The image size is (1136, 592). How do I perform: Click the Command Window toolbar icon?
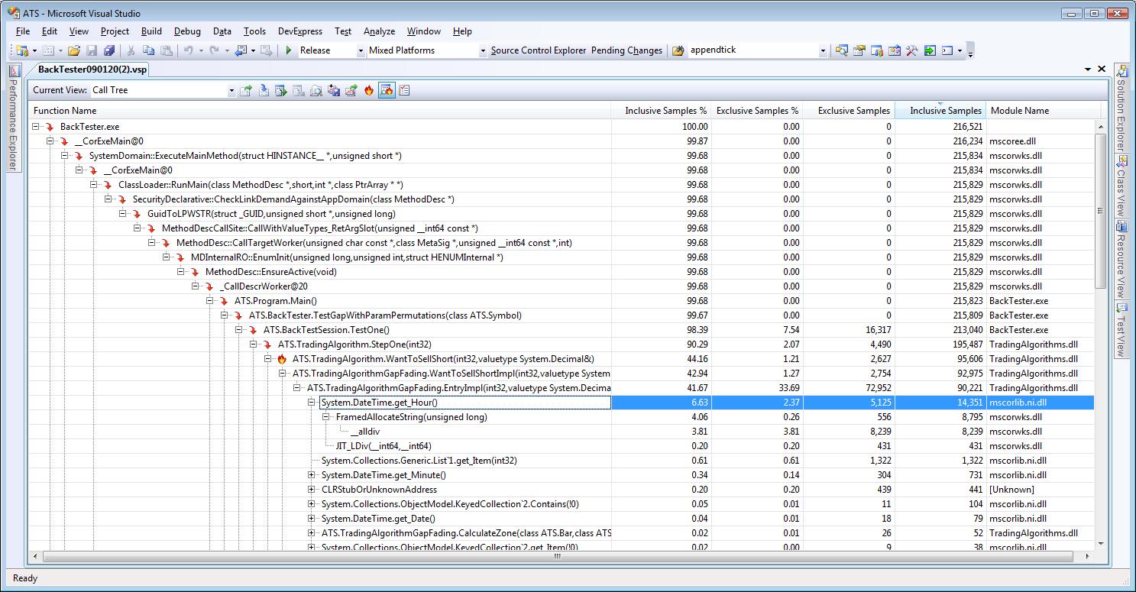coord(947,50)
